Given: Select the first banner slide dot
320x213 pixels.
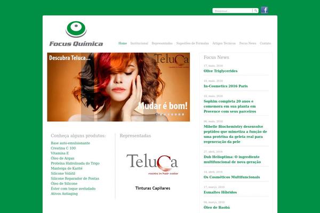Looking at the screenshot, I should click(156, 114).
